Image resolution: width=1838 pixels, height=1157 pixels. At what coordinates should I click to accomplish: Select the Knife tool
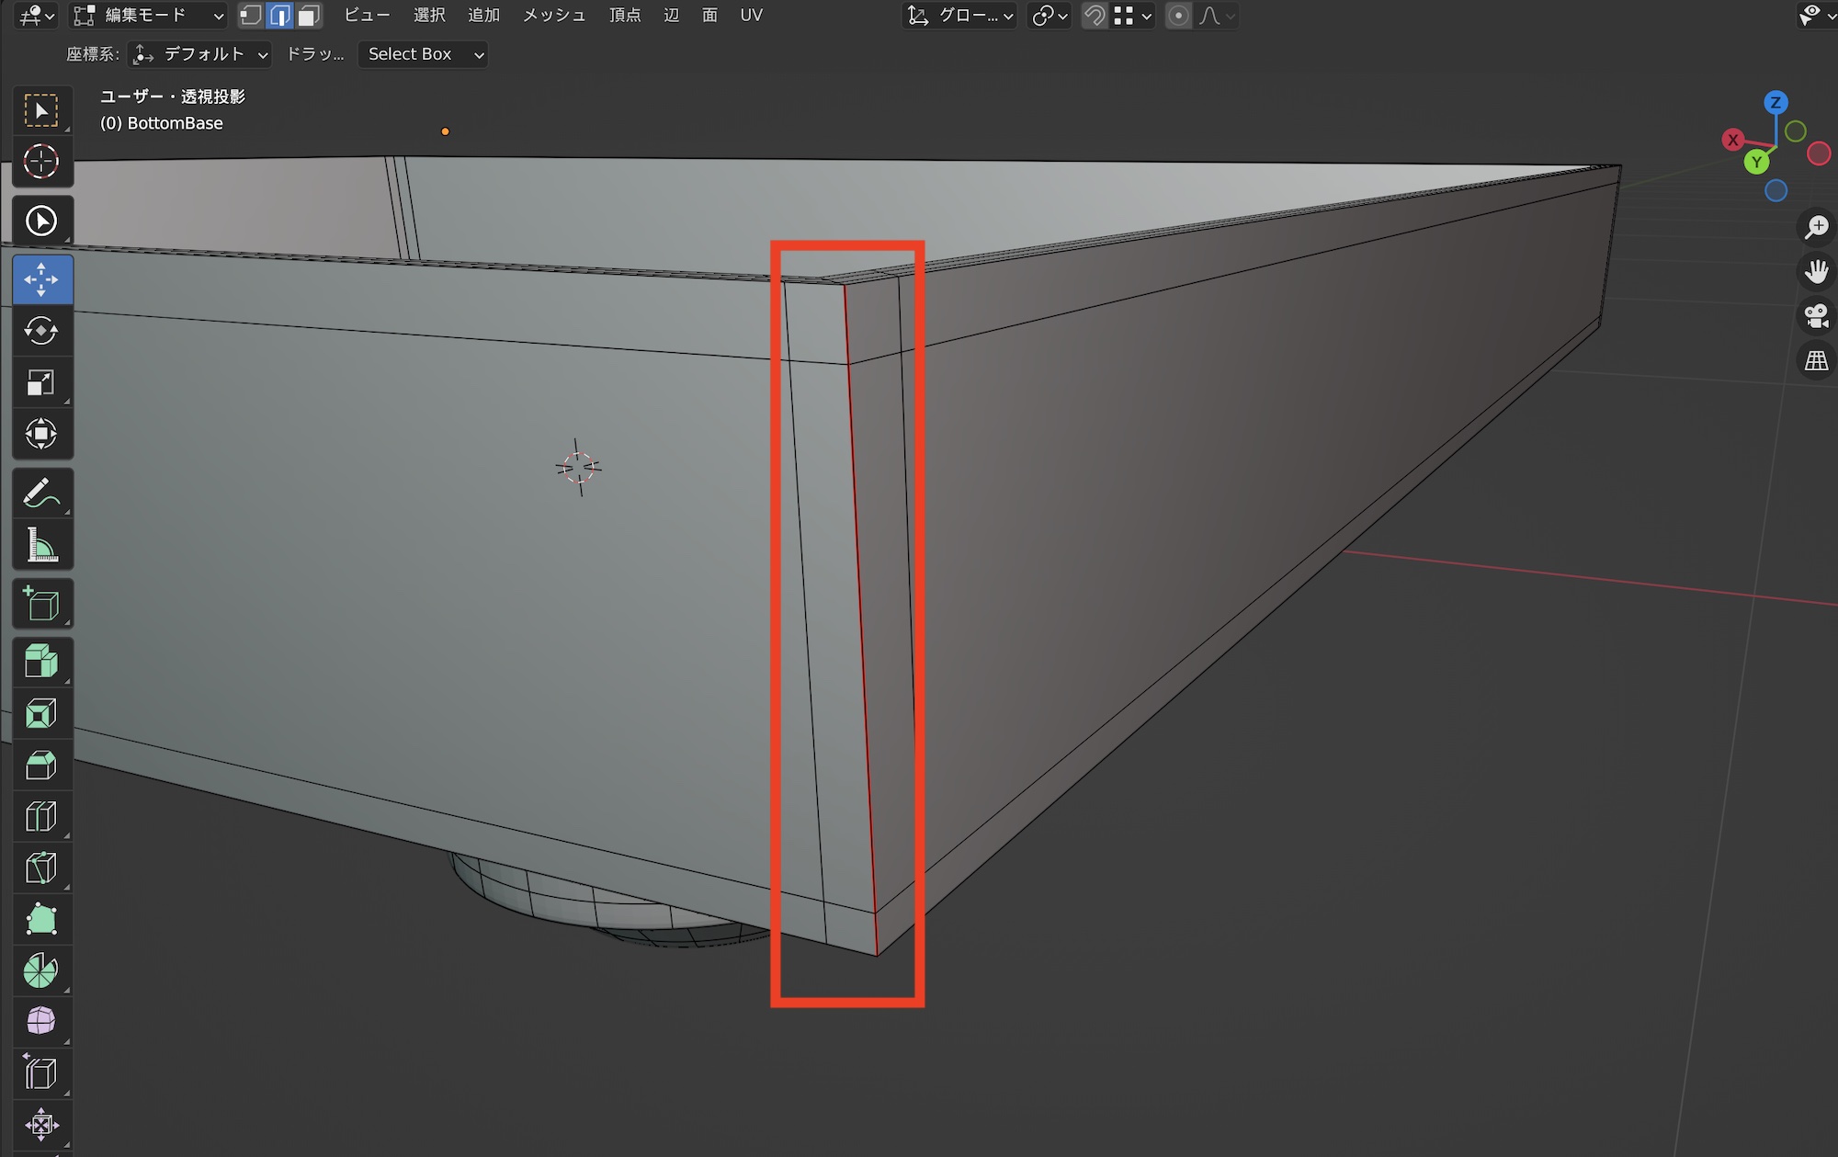(x=41, y=868)
